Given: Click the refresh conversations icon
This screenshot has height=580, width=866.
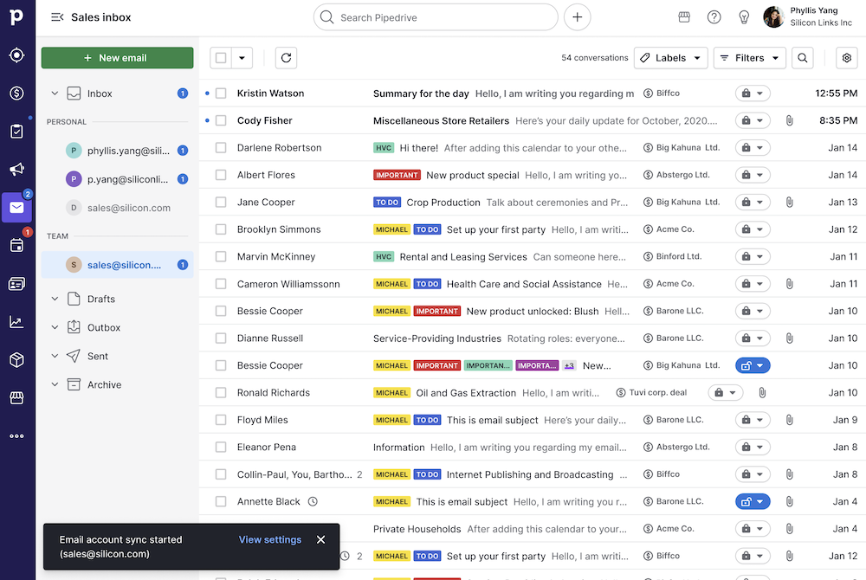Looking at the screenshot, I should [286, 57].
